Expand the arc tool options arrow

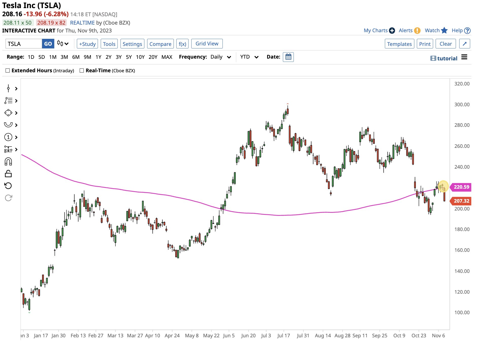tap(16, 125)
